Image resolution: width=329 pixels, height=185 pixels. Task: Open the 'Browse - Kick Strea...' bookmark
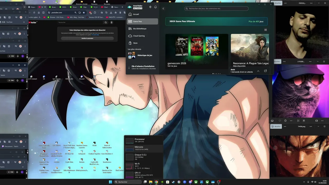56,17
